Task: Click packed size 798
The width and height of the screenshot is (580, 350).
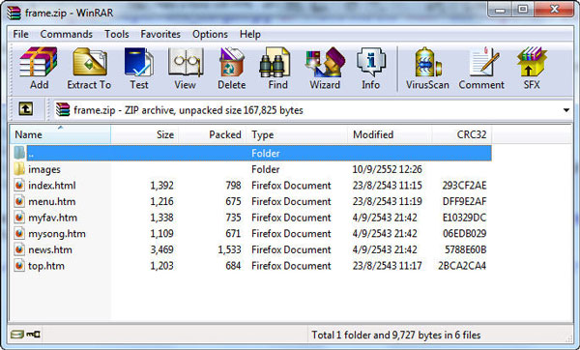Action: tap(233, 186)
